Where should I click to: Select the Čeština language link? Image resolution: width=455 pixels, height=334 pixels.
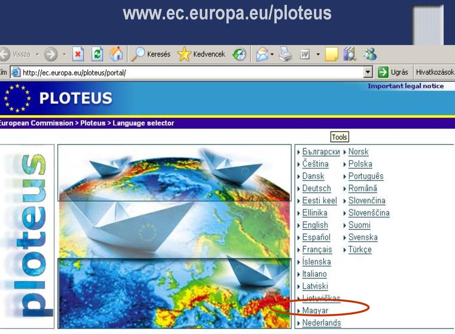[x=316, y=164]
